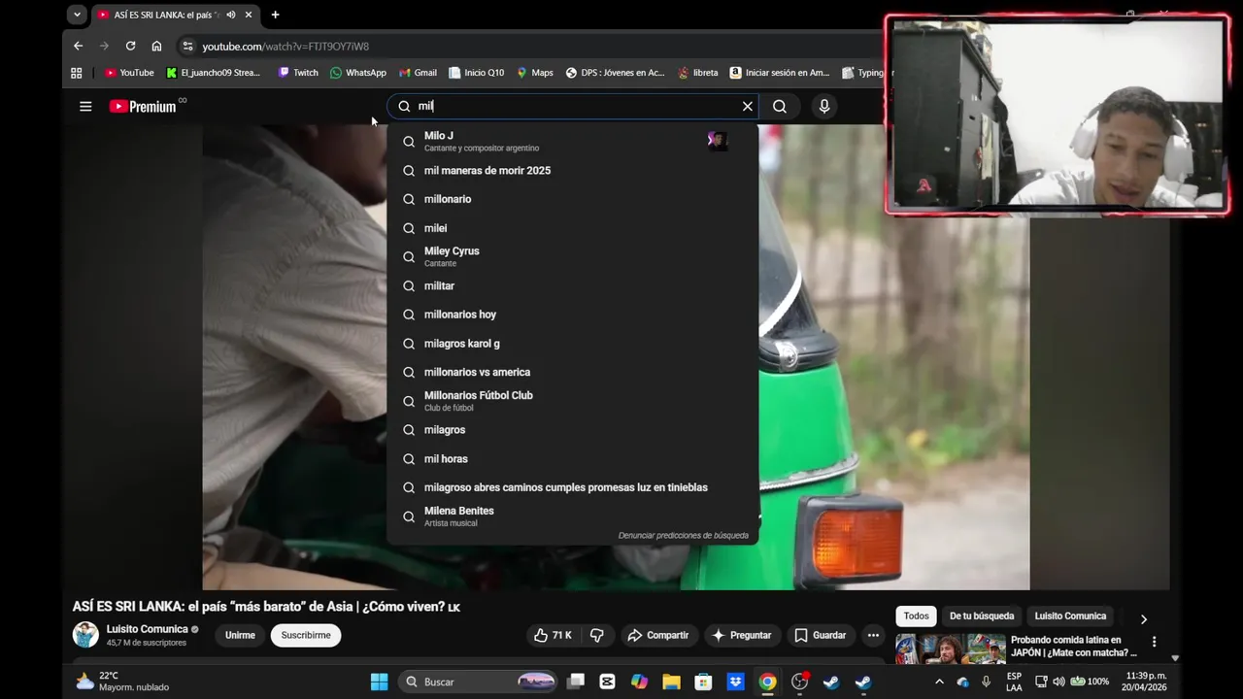Open the El_juancho09 Stream bookmark
The width and height of the screenshot is (1243, 699).
coord(214,73)
